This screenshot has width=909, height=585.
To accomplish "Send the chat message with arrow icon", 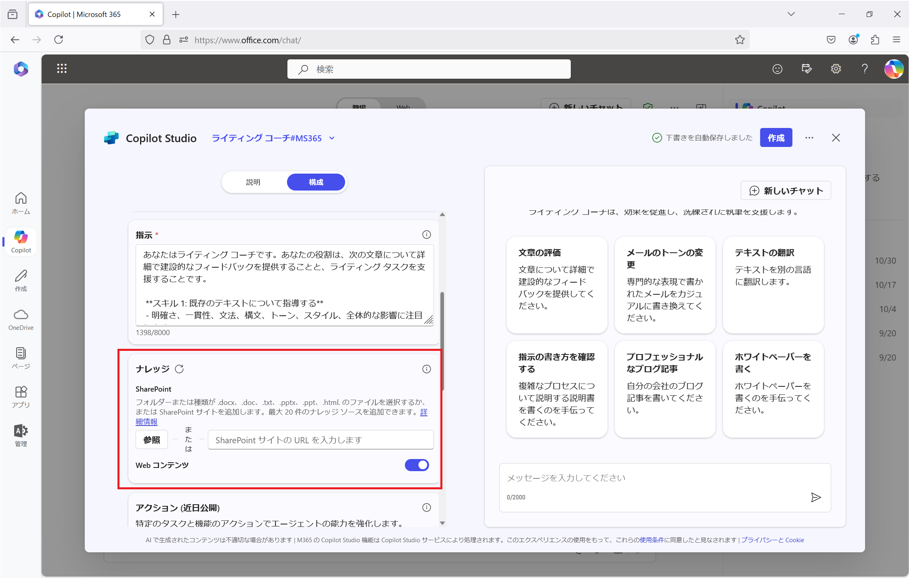I will [815, 497].
